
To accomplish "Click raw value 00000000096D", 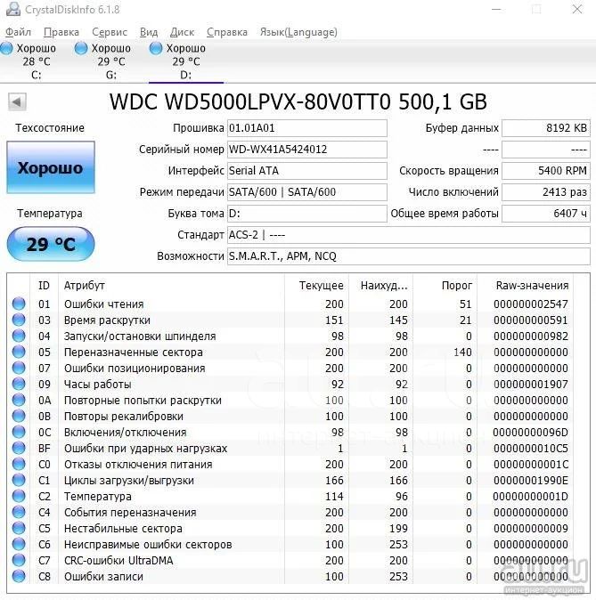I will tap(530, 433).
